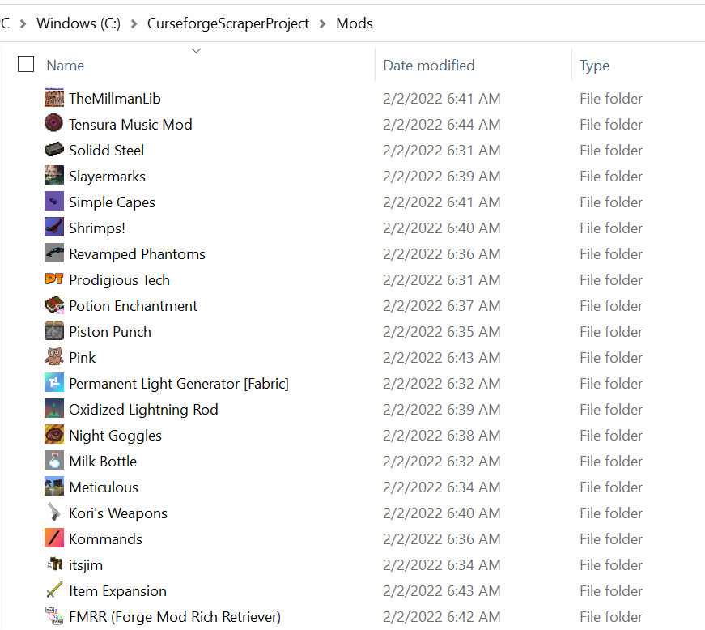Screen dimensions: 705x630
Task: Select the Shrimps! folder name
Action: click(97, 228)
